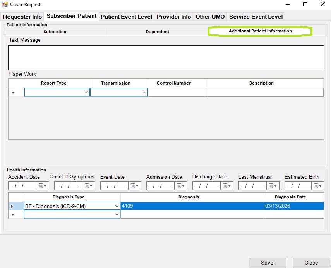Select the diagnosis date cell 03/13/2026
The image size is (331, 268).
tap(293, 206)
